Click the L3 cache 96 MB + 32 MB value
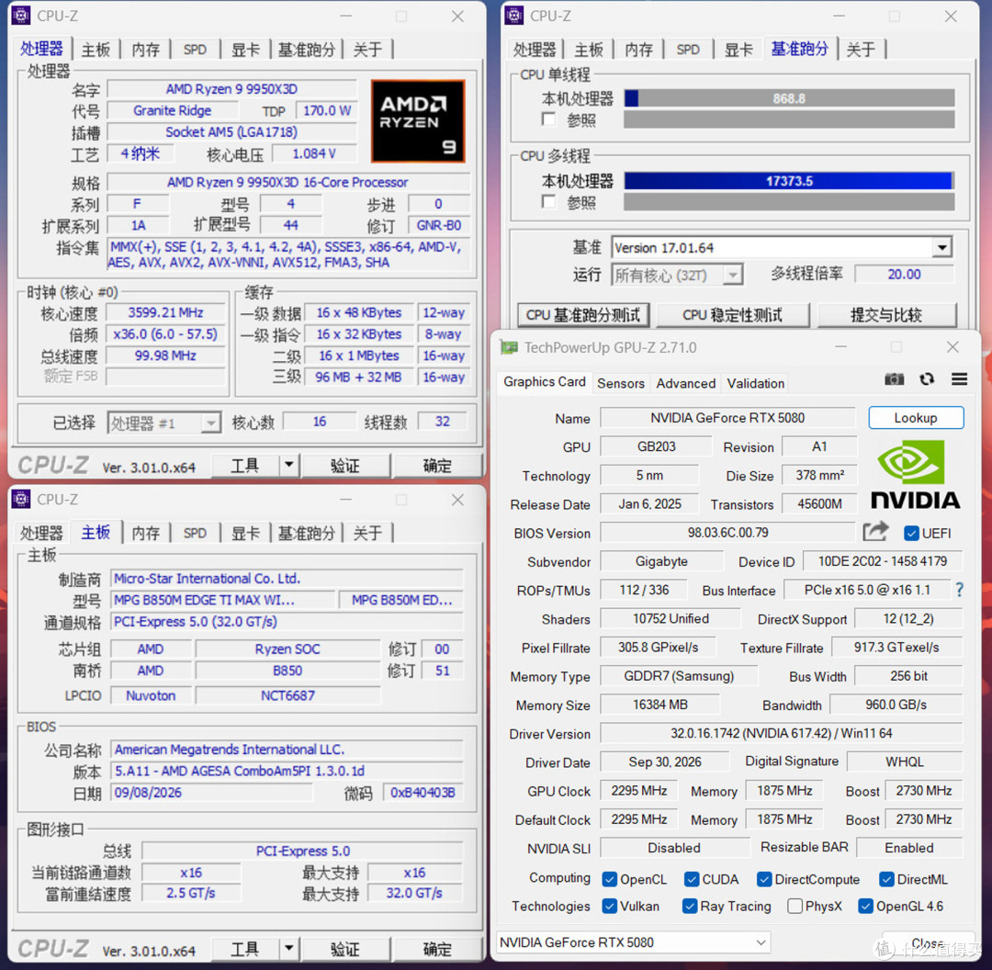Viewport: 992px width, 970px height. (358, 378)
